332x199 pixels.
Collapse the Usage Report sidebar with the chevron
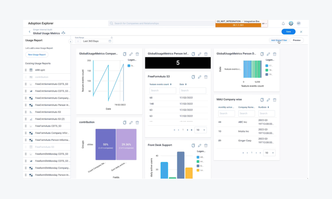click(71, 41)
